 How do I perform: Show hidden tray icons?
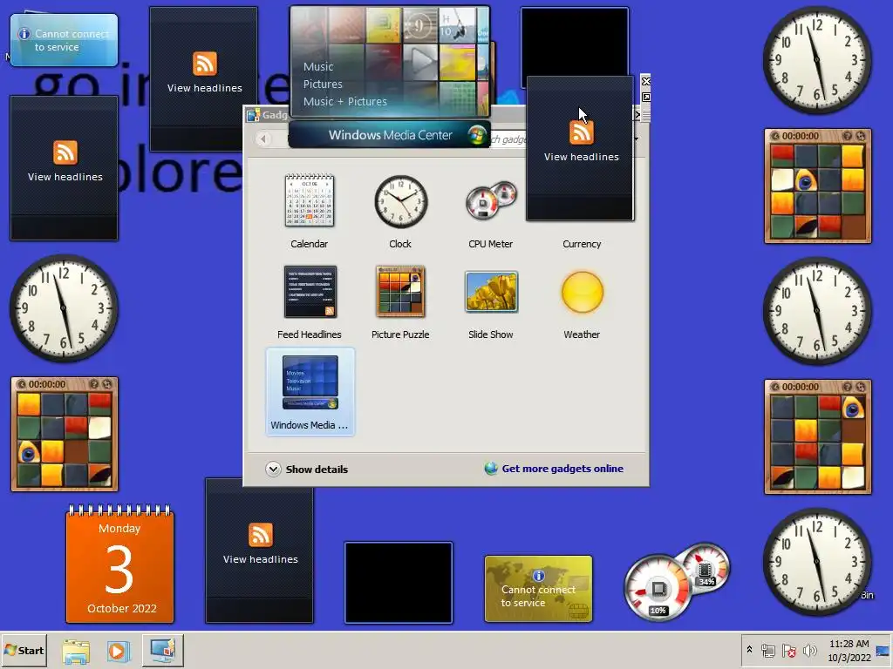(749, 650)
